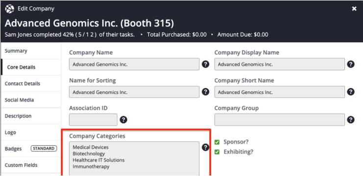The width and height of the screenshot is (363, 176).
Task: Click the Total Purchased: $0.00 text
Action: click(177, 35)
